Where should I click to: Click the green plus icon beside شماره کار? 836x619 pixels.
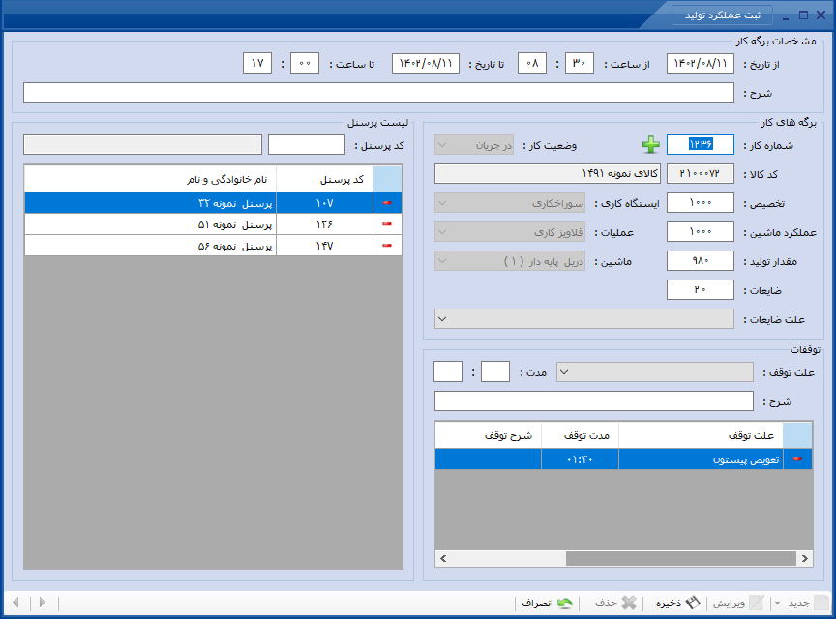[x=650, y=144]
